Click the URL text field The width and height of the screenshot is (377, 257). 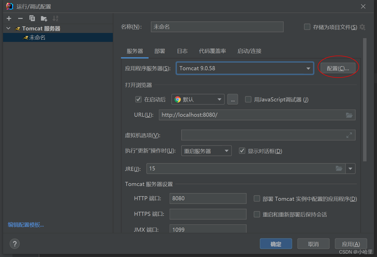257,115
